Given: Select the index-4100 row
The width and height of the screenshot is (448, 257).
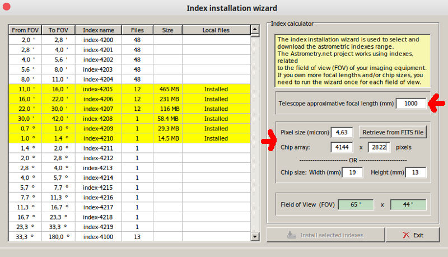Looking at the screenshot, I should [99, 237].
